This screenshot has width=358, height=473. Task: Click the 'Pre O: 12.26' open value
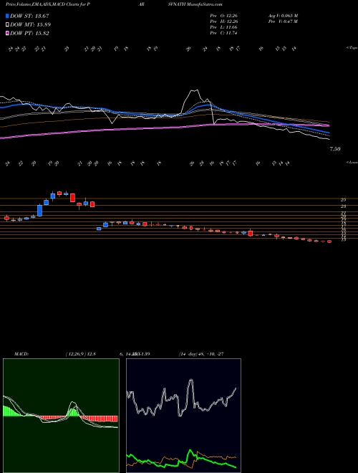223,16
